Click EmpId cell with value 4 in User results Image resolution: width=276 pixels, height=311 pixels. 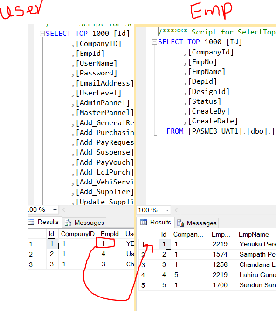110,254
